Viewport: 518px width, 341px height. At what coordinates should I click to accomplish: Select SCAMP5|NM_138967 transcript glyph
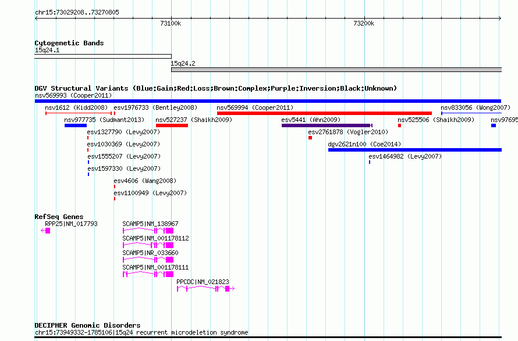(x=148, y=231)
